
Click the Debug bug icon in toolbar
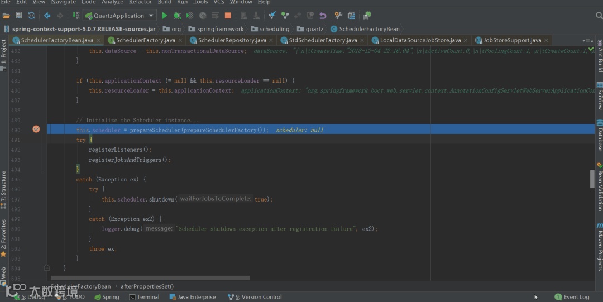pos(177,16)
